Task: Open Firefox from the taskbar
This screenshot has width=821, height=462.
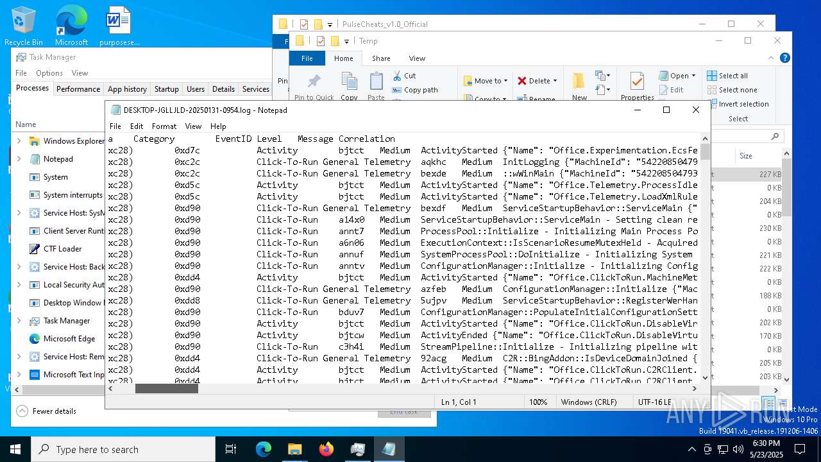Action: click(326, 449)
